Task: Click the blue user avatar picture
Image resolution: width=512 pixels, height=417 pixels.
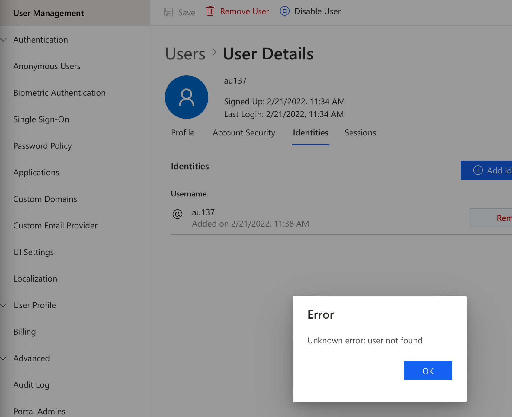Action: (187, 97)
